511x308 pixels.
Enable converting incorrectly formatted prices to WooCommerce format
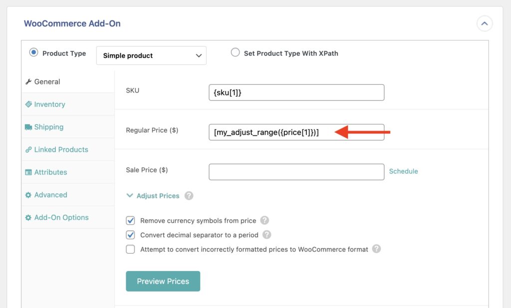click(x=130, y=249)
